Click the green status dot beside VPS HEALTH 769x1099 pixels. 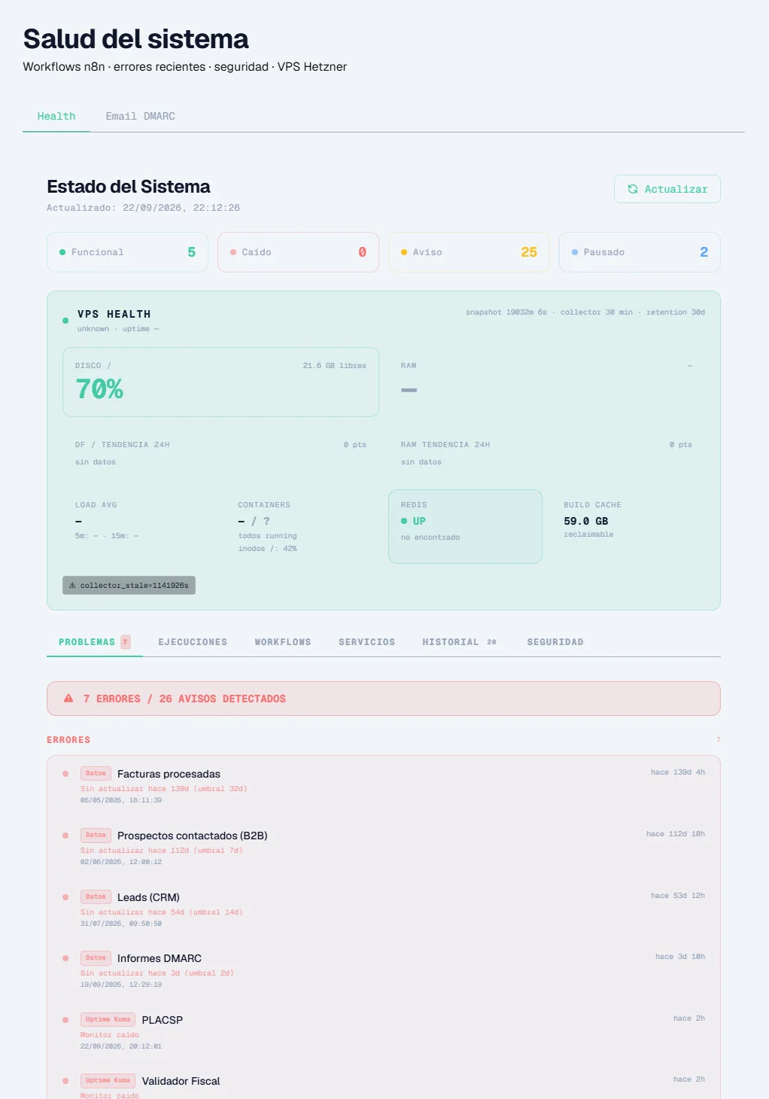(x=65, y=321)
